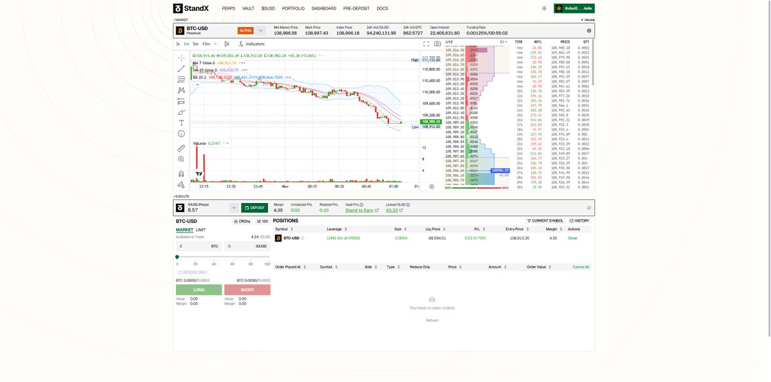771x382 pixels.
Task: Click the SHORT order button
Action: pyautogui.click(x=247, y=290)
